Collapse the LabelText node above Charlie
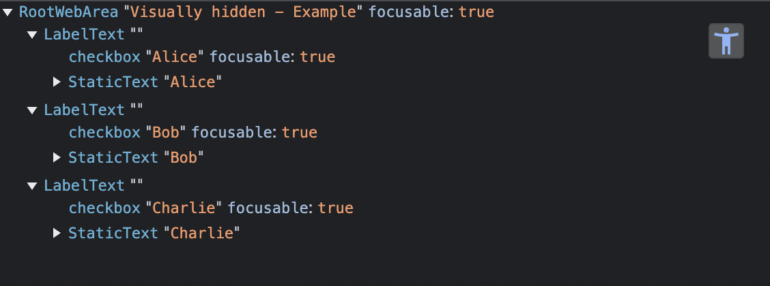This screenshot has width=770, height=286. click(x=32, y=186)
